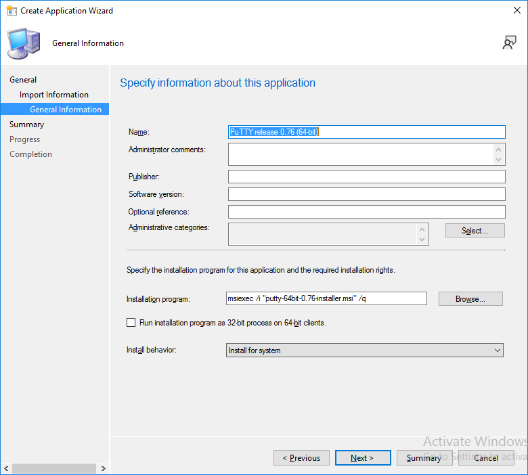Go back with the < Previous button

click(x=301, y=458)
